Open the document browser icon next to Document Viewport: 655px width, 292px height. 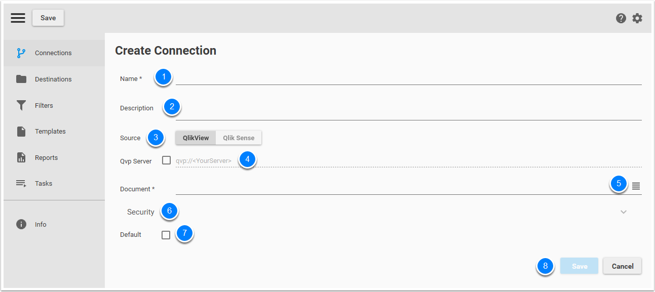[x=636, y=186]
